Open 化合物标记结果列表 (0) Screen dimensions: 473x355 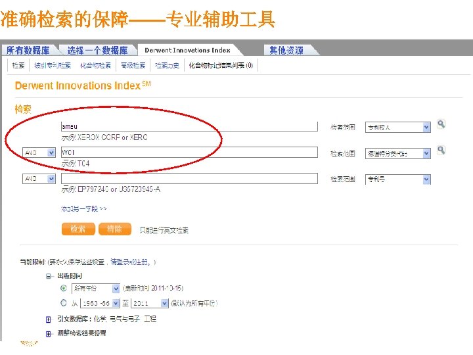coord(221,65)
